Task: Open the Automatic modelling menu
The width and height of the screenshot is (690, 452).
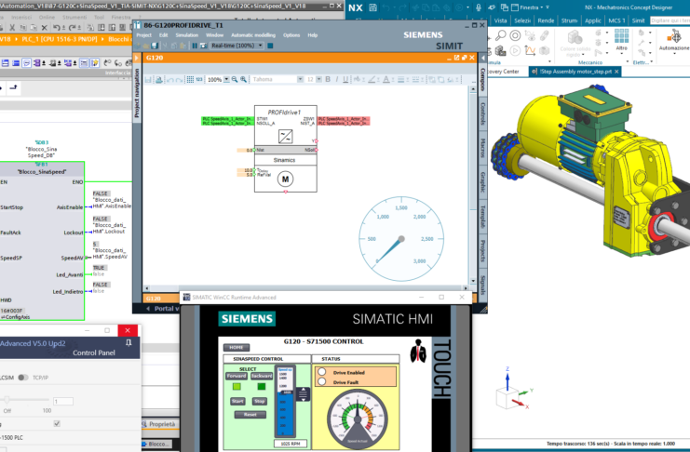Action: tap(253, 35)
